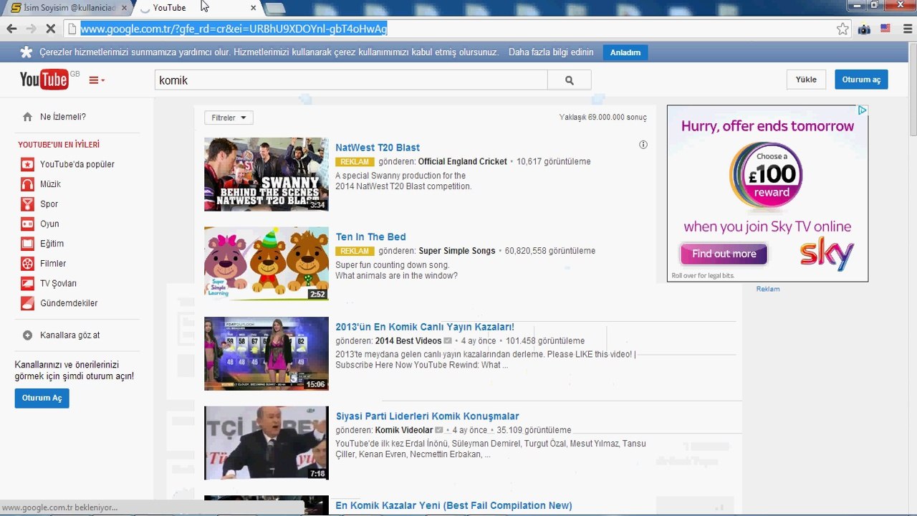Go back using the browser back arrow
The image size is (917, 516).
[11, 29]
